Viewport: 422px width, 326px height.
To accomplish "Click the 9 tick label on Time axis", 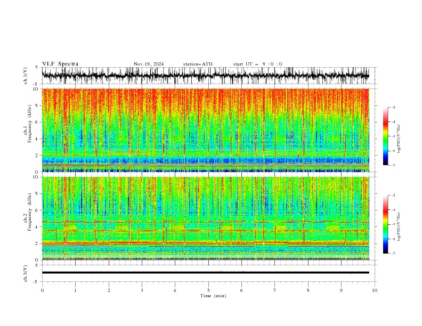I will [x=341, y=290].
